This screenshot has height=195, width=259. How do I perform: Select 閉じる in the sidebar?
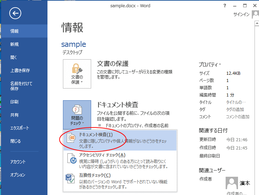(24, 141)
